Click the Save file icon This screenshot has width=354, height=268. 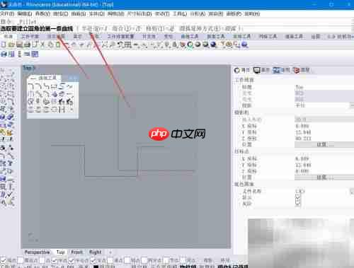(19, 45)
